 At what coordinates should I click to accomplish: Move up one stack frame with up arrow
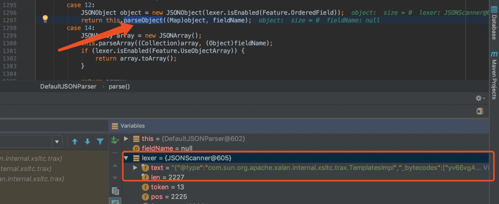tap(75, 141)
